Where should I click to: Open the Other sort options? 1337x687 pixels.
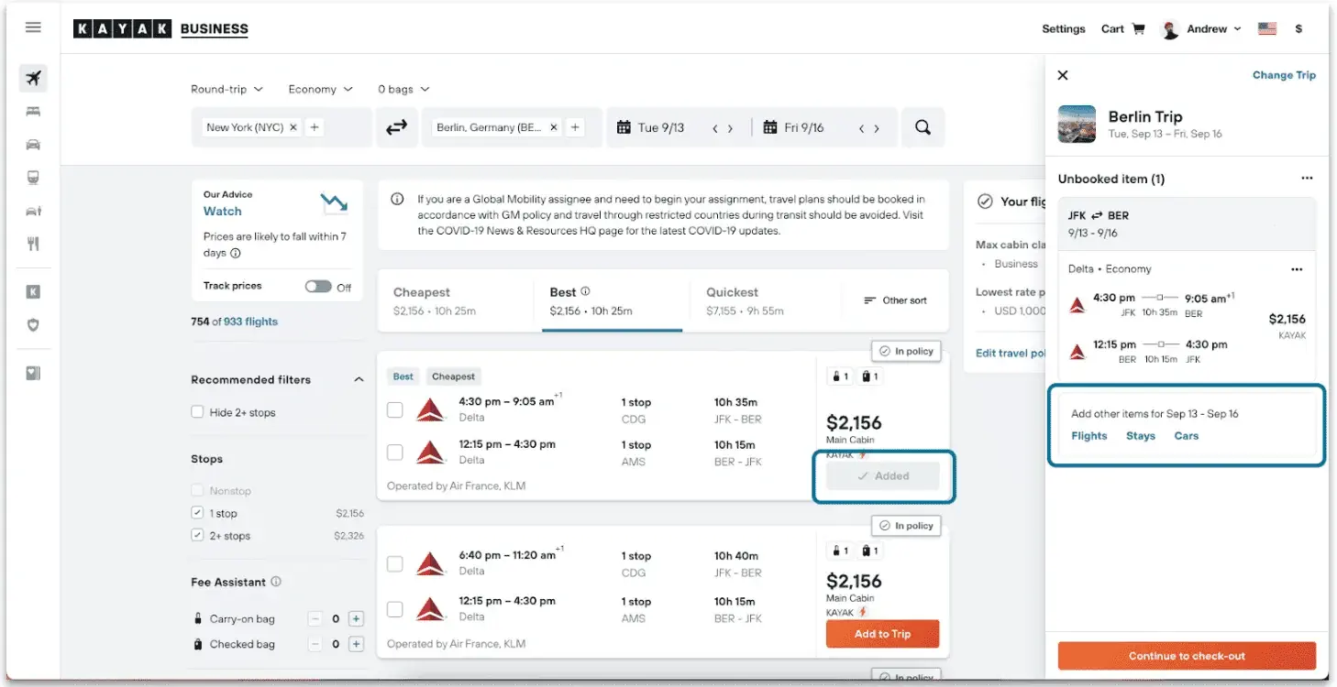[896, 300]
